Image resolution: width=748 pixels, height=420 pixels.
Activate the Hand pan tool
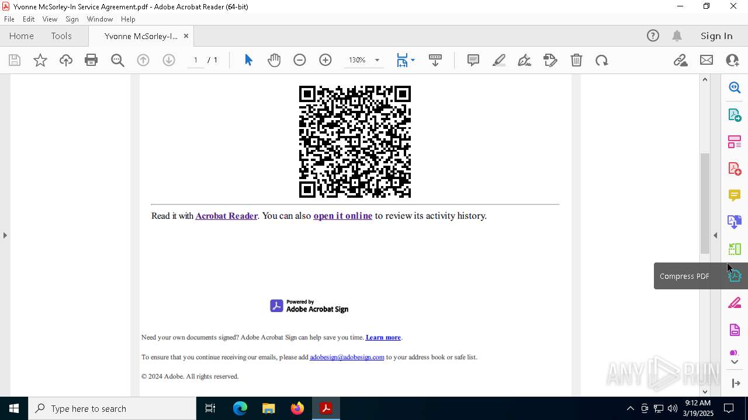point(274,60)
